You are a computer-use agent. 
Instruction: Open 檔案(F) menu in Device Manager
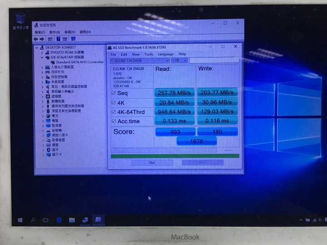point(40,32)
